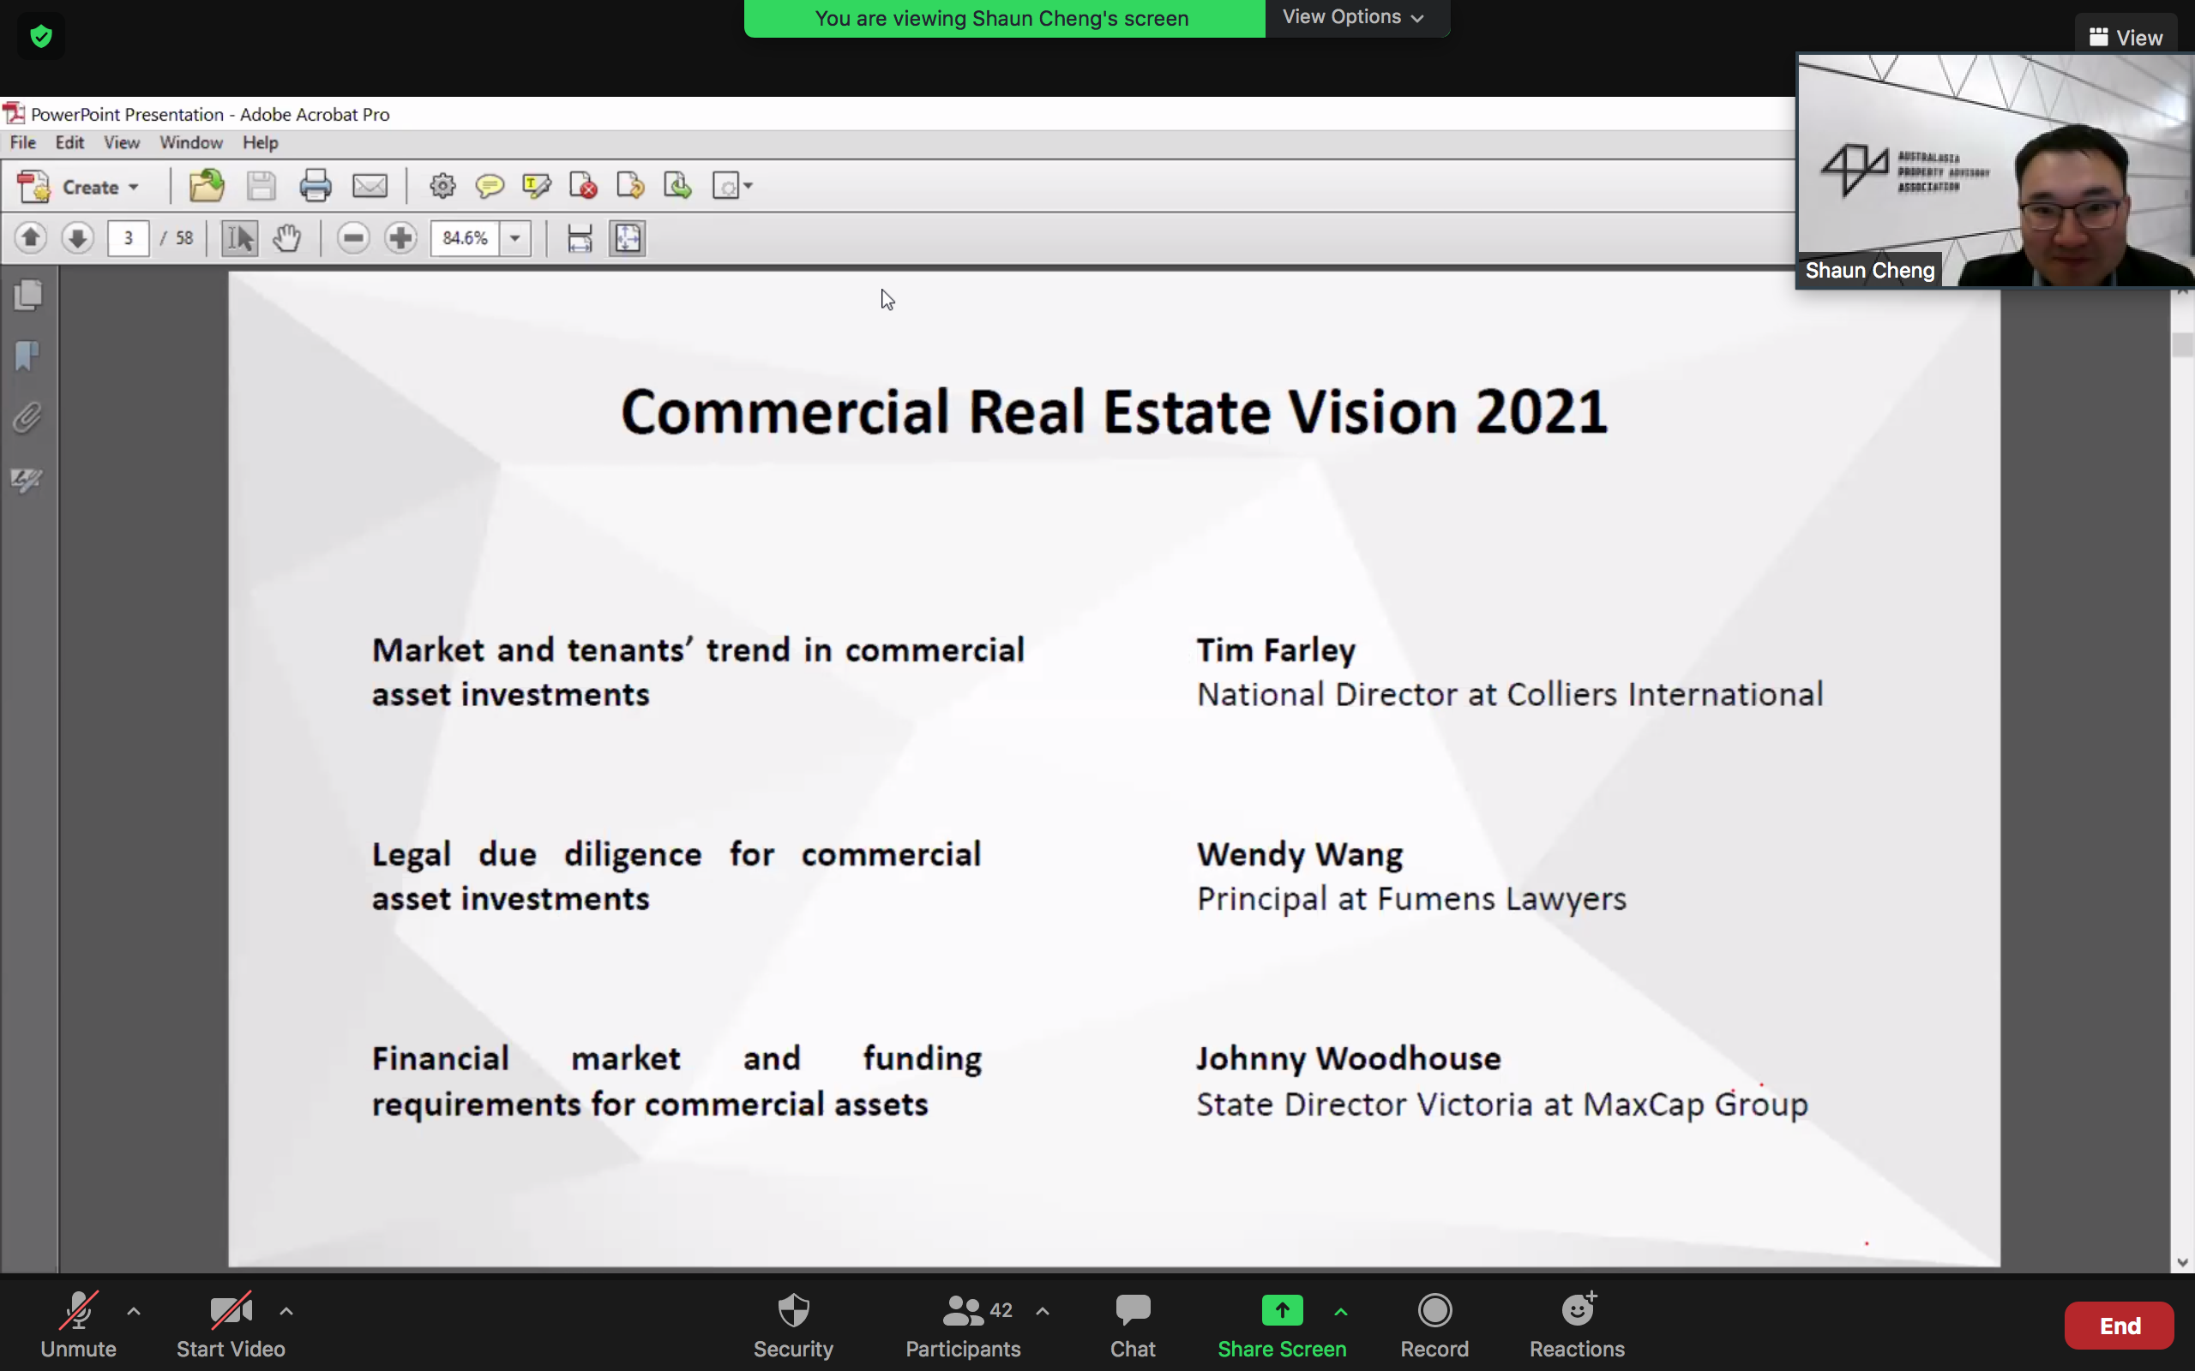The width and height of the screenshot is (2195, 1371).
Task: Open the attachments paperclip panel
Action: (x=28, y=417)
